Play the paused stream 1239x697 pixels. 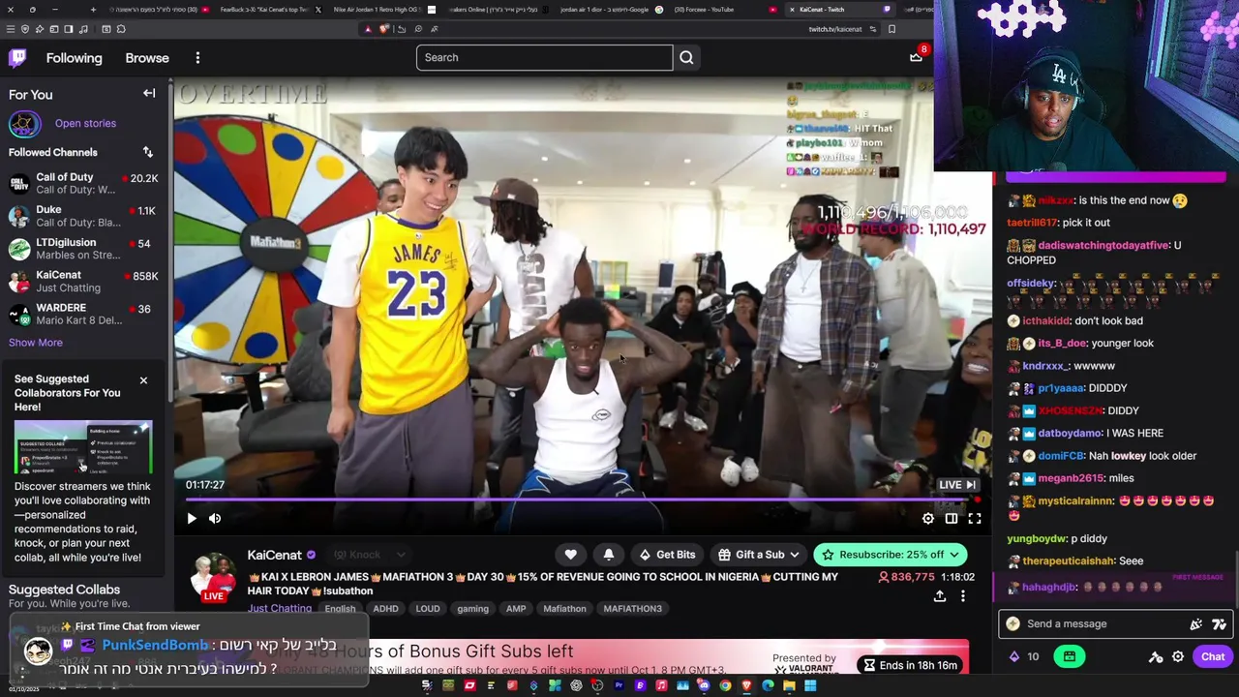point(192,519)
